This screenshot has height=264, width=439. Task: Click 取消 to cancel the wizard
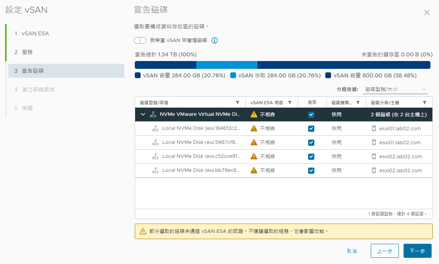tap(352, 251)
